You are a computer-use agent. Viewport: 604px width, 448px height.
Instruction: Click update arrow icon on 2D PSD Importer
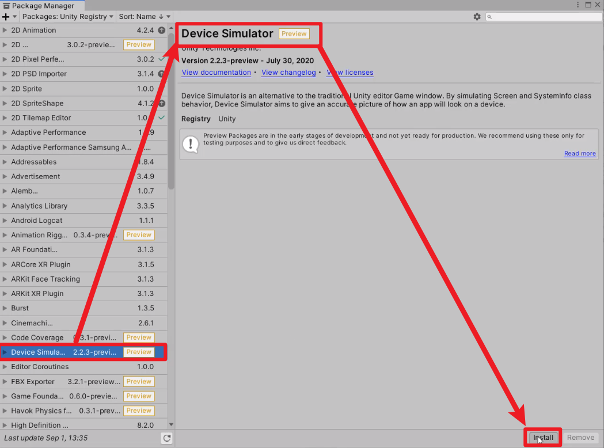pyautogui.click(x=162, y=74)
